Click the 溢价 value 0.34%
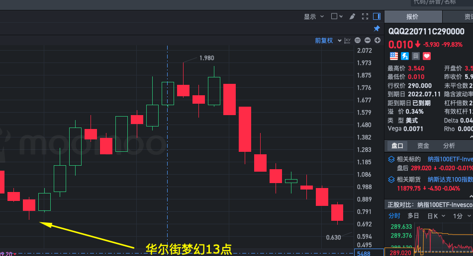Viewport: 473px width, 256px height. (x=414, y=112)
